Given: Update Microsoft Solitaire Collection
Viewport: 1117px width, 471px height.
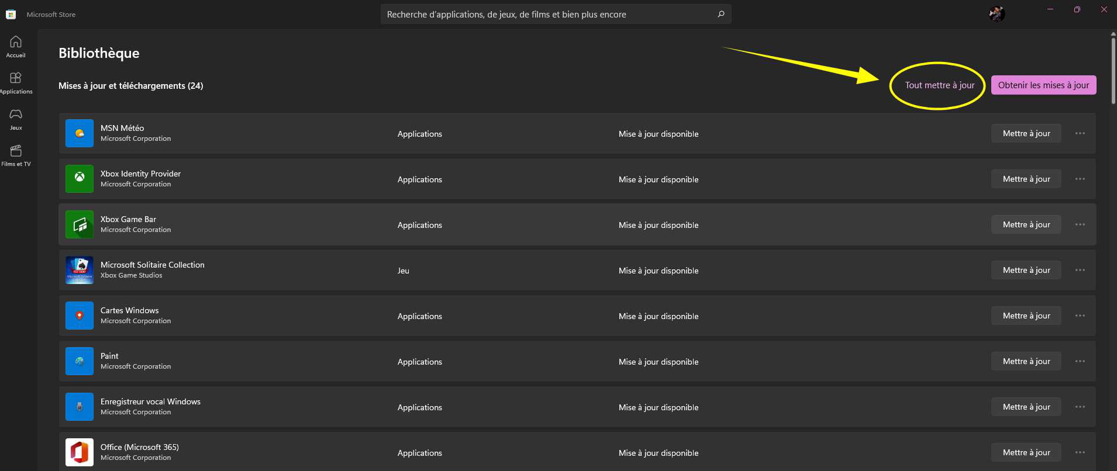Looking at the screenshot, I should [1026, 270].
